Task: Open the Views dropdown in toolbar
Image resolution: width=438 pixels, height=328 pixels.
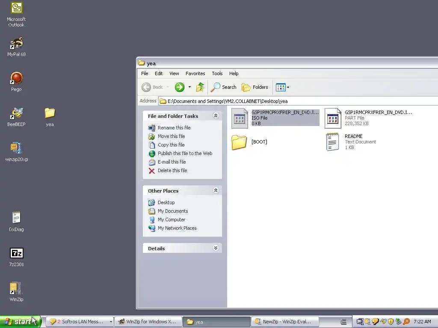Action: point(282,87)
